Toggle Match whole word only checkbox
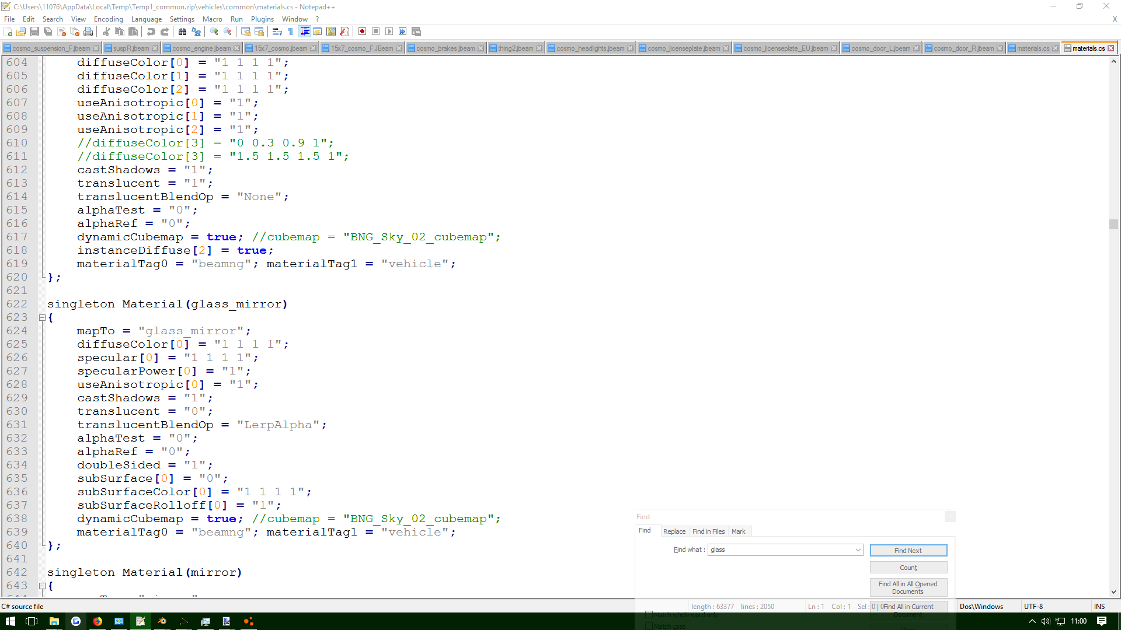 coord(649,614)
